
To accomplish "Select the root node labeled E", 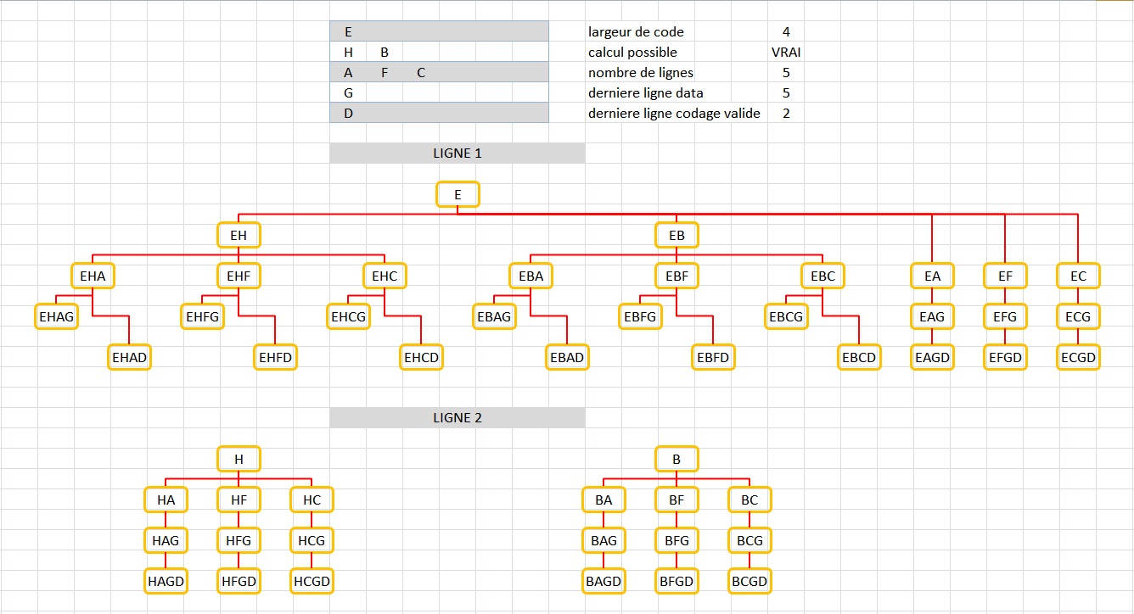I will click(x=458, y=194).
